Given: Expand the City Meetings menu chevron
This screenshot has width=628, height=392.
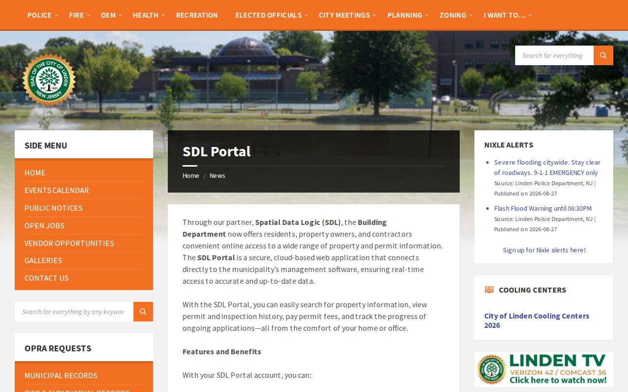Looking at the screenshot, I should (x=374, y=15).
